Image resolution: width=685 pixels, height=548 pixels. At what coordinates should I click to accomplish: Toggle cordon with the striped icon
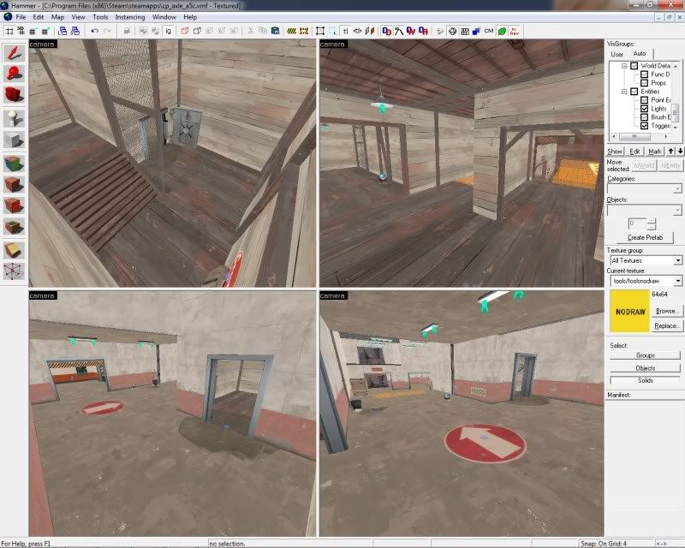click(x=291, y=31)
